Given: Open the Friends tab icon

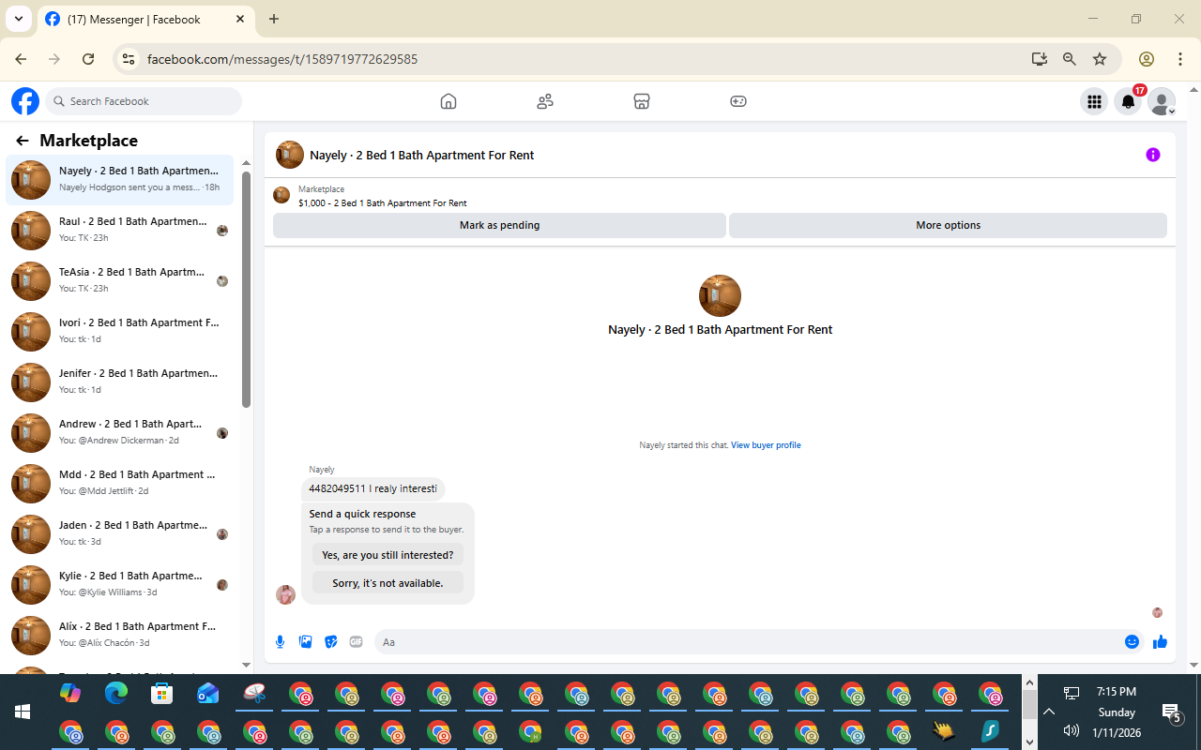Looking at the screenshot, I should click(545, 101).
